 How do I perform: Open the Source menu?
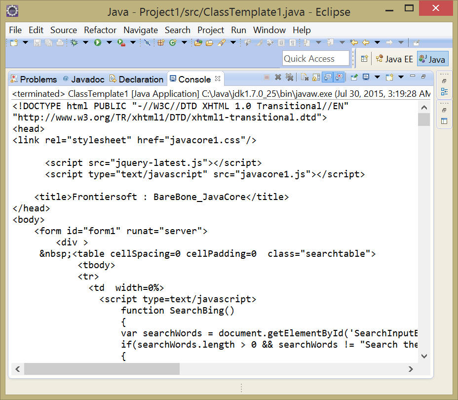63,30
